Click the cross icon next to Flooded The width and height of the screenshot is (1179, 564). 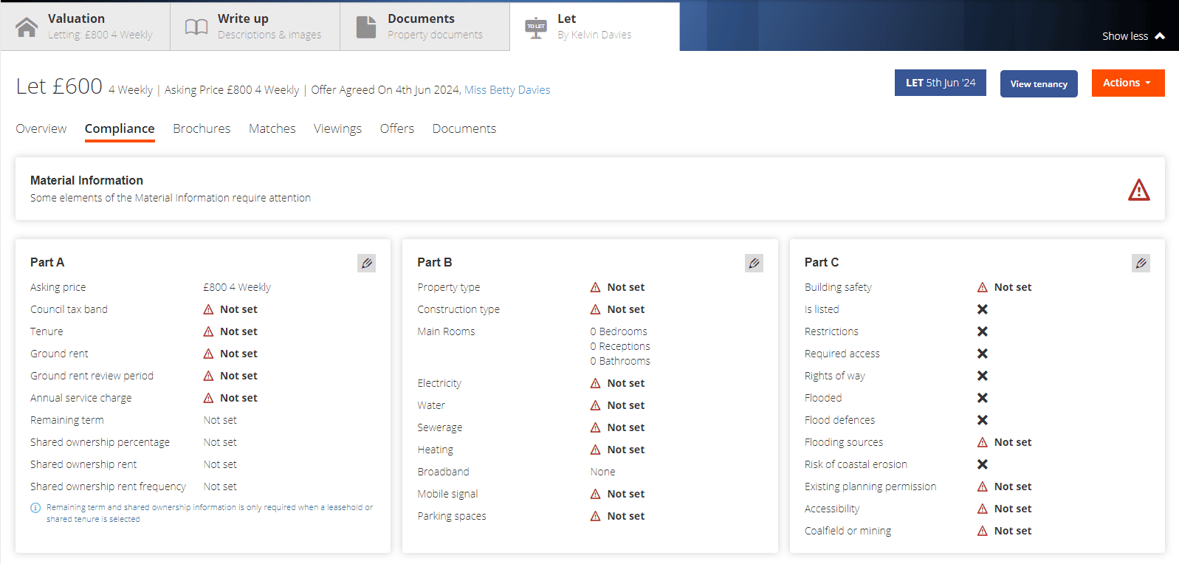click(x=983, y=398)
